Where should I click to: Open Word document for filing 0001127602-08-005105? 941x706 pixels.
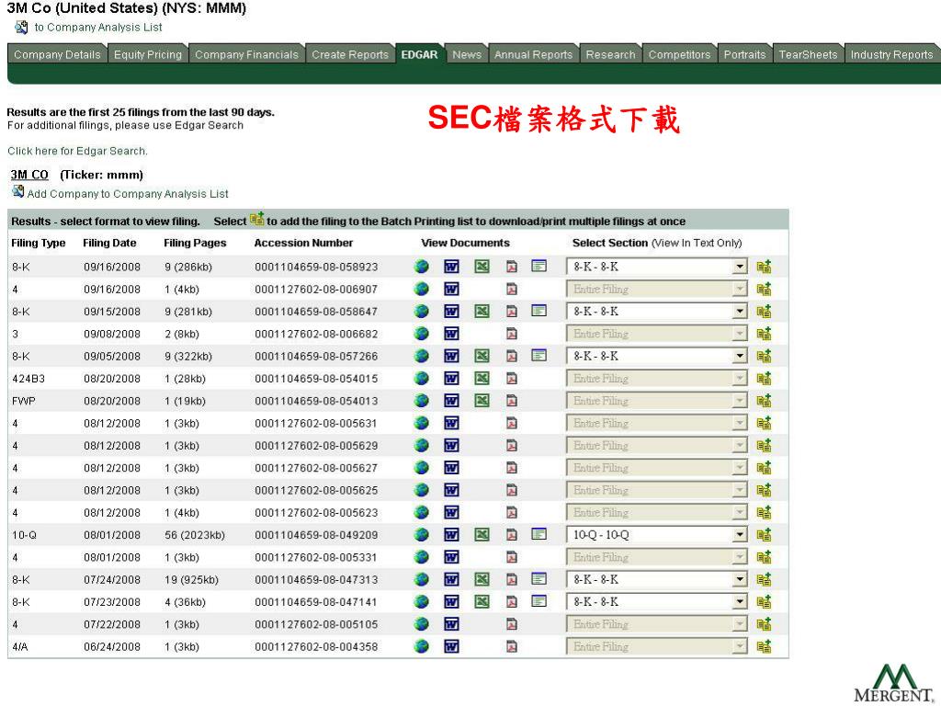[x=451, y=624]
